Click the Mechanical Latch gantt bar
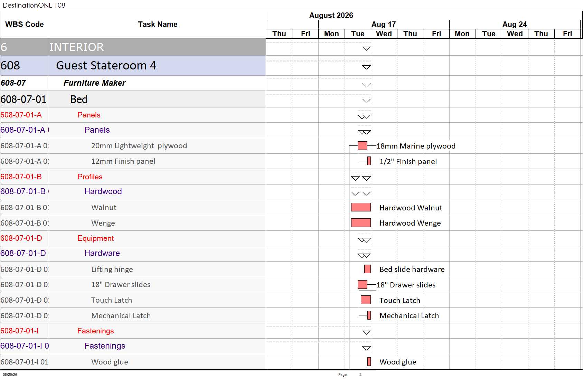Viewport: 583px width, 379px height. point(369,315)
